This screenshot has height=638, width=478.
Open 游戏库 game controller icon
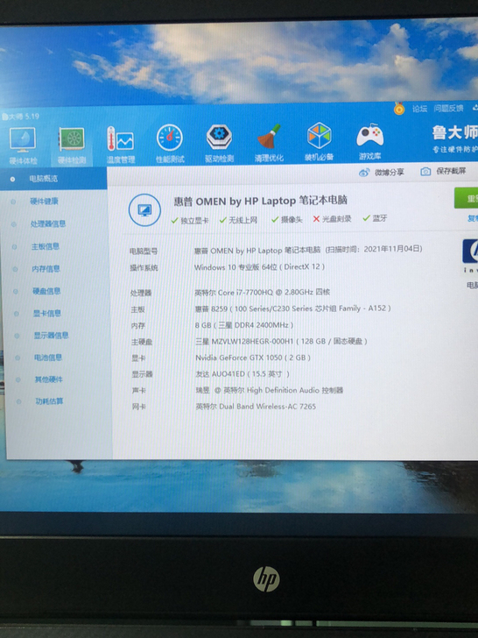369,141
